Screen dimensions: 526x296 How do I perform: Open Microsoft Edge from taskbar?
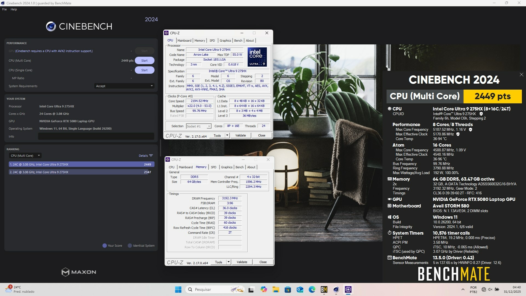[x=312, y=289]
